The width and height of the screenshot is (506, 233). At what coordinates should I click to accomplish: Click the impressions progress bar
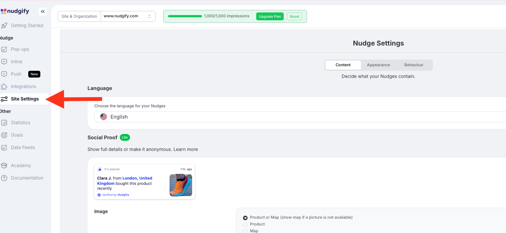pyautogui.click(x=185, y=16)
